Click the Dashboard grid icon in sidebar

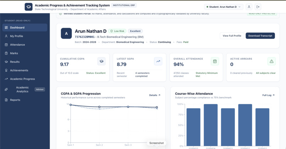(x=6, y=28)
